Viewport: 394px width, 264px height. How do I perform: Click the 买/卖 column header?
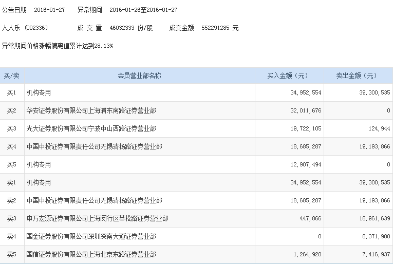coord(12,76)
